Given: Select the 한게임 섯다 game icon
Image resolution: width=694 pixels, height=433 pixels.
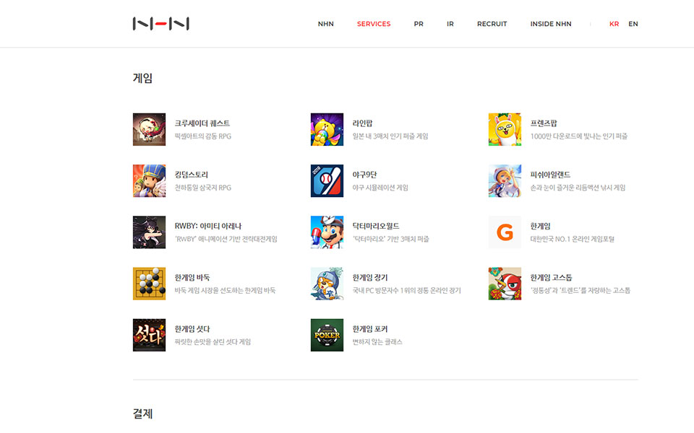Looking at the screenshot, I should tap(149, 335).
